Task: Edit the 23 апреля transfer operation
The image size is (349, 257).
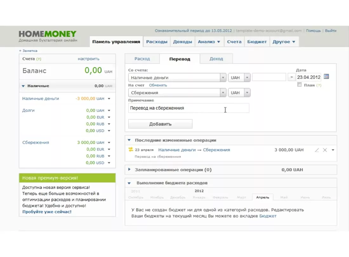Action: coord(317,150)
